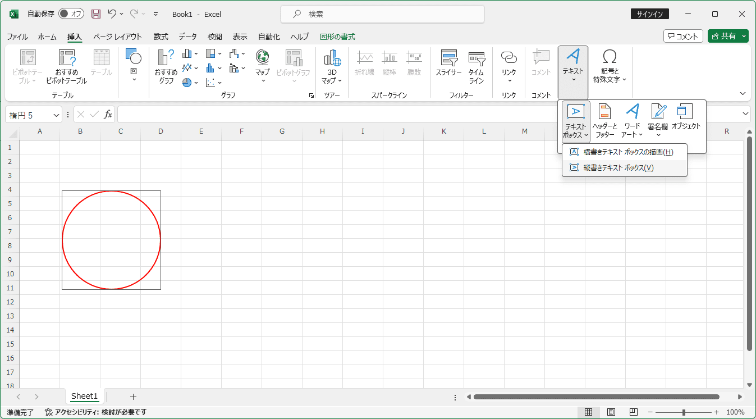Open the combo chart insert dropdown
Screen dimensions: 756x419
tap(237, 68)
